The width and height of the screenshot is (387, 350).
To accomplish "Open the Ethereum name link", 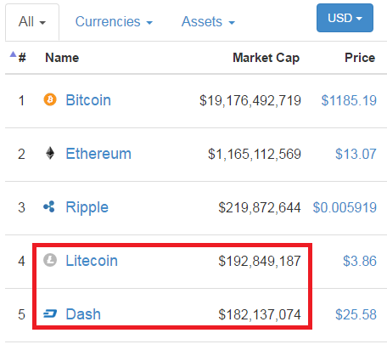I will pyautogui.click(x=98, y=154).
